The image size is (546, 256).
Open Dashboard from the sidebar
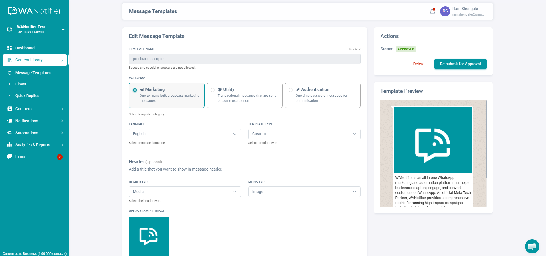click(25, 48)
